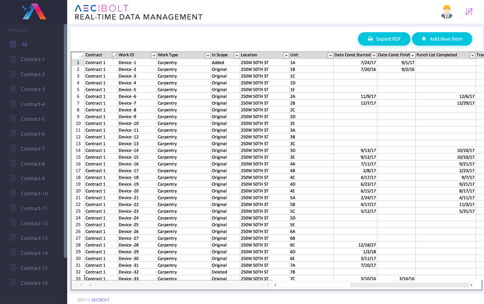This screenshot has width=484, height=304.
Task: Open the user profile avatar
Action: 447,12
